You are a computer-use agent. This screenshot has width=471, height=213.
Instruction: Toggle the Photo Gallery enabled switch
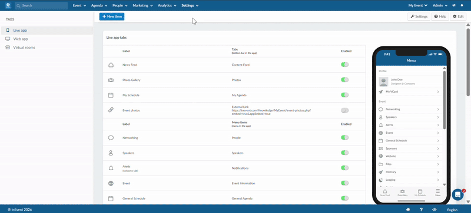click(344, 80)
